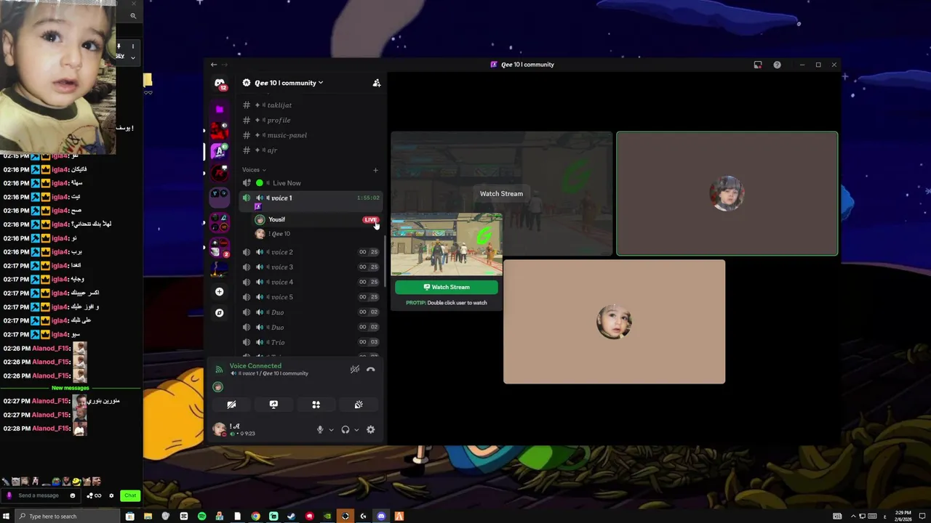Open the soundboard icon in voice panel
931x523 pixels.
point(359,405)
